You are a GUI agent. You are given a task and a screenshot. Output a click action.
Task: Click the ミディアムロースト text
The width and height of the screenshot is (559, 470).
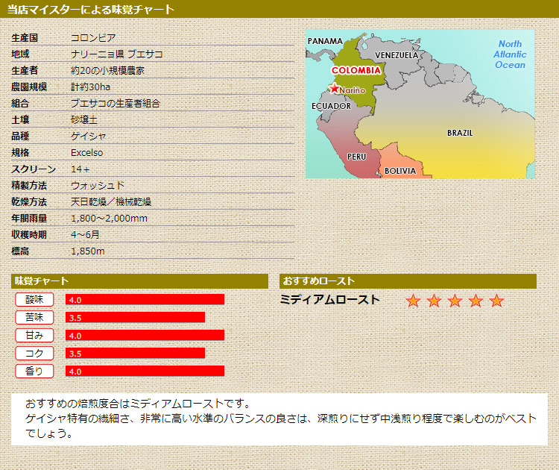click(x=329, y=300)
